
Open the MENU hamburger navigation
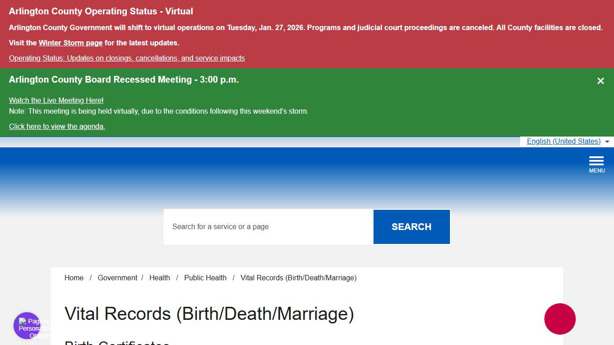click(596, 163)
